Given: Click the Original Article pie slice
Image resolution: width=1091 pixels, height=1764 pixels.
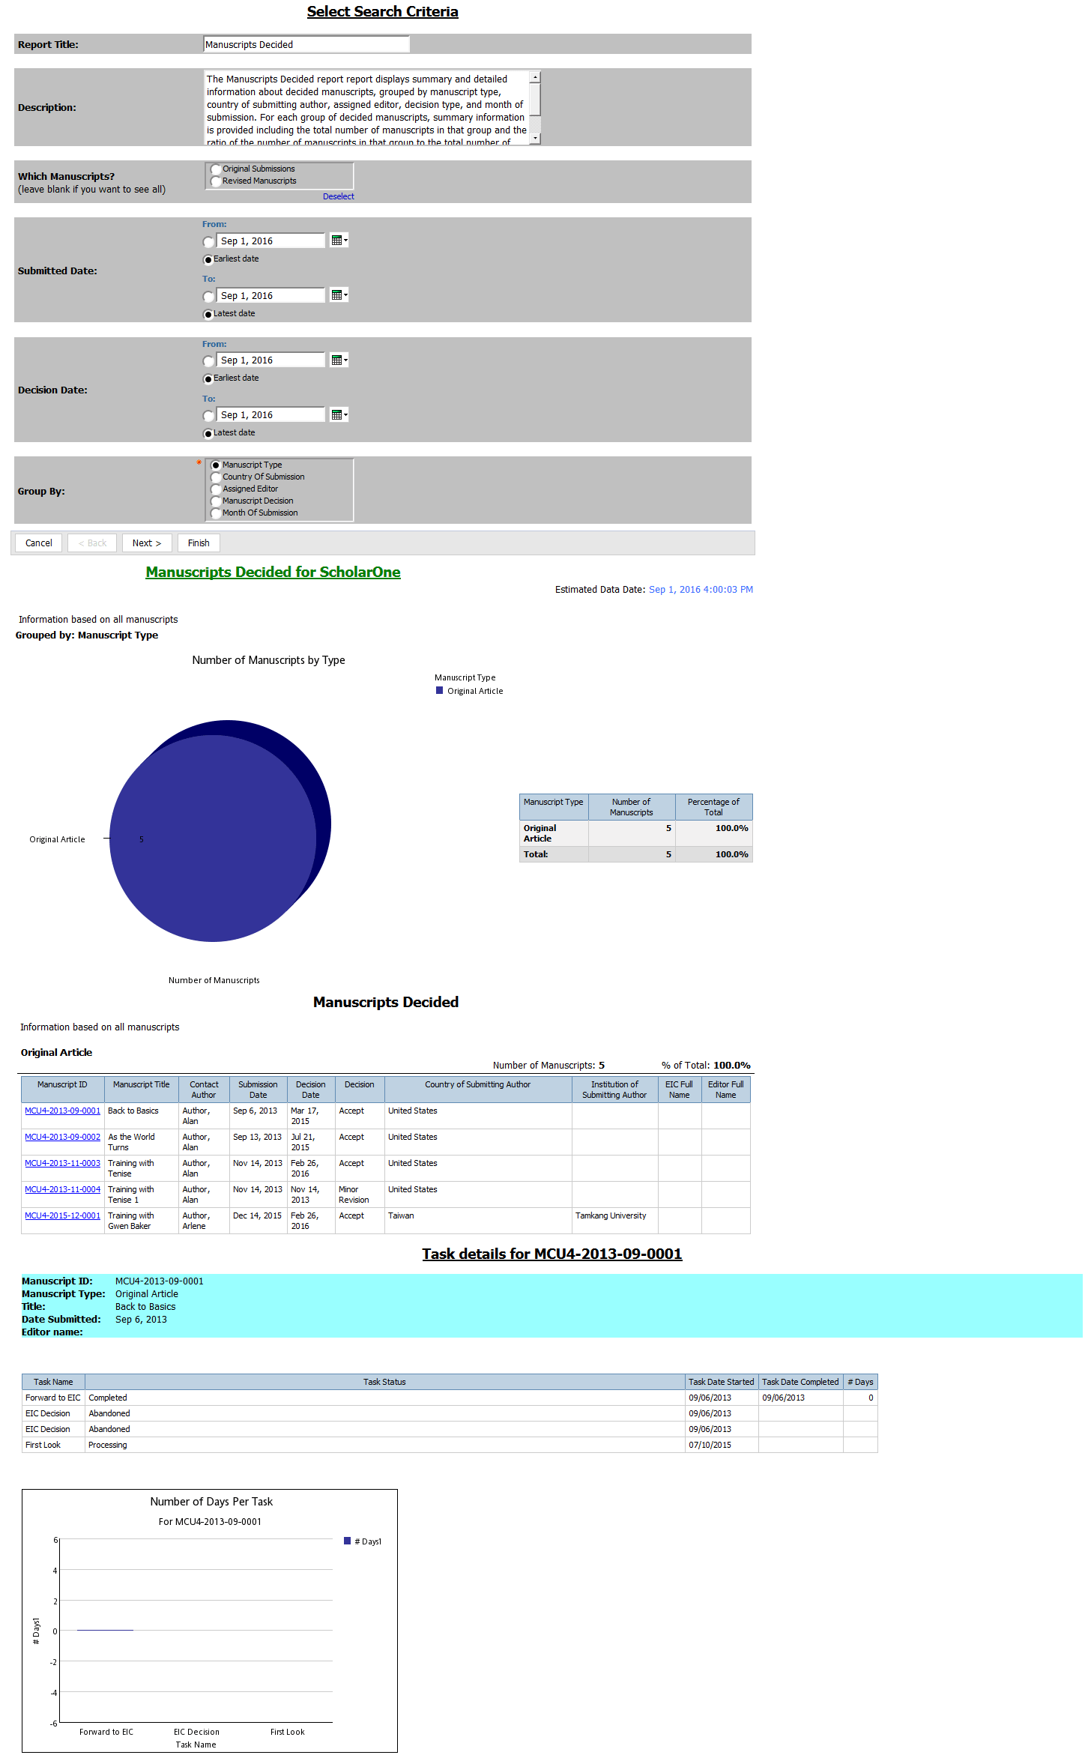Looking at the screenshot, I should 214,839.
